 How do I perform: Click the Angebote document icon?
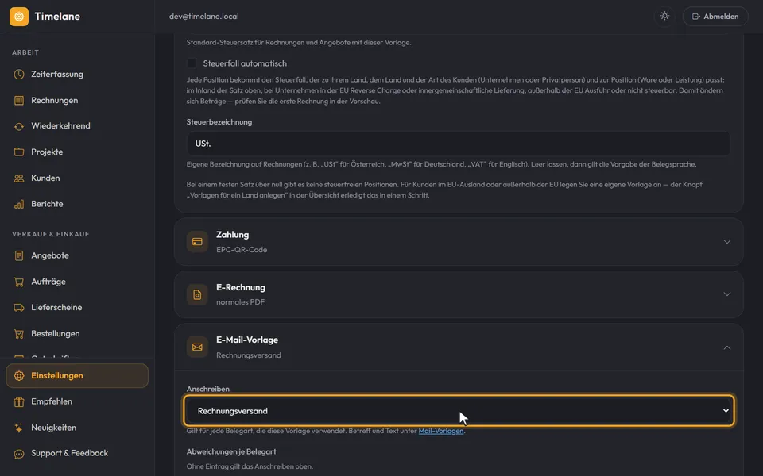click(x=19, y=255)
